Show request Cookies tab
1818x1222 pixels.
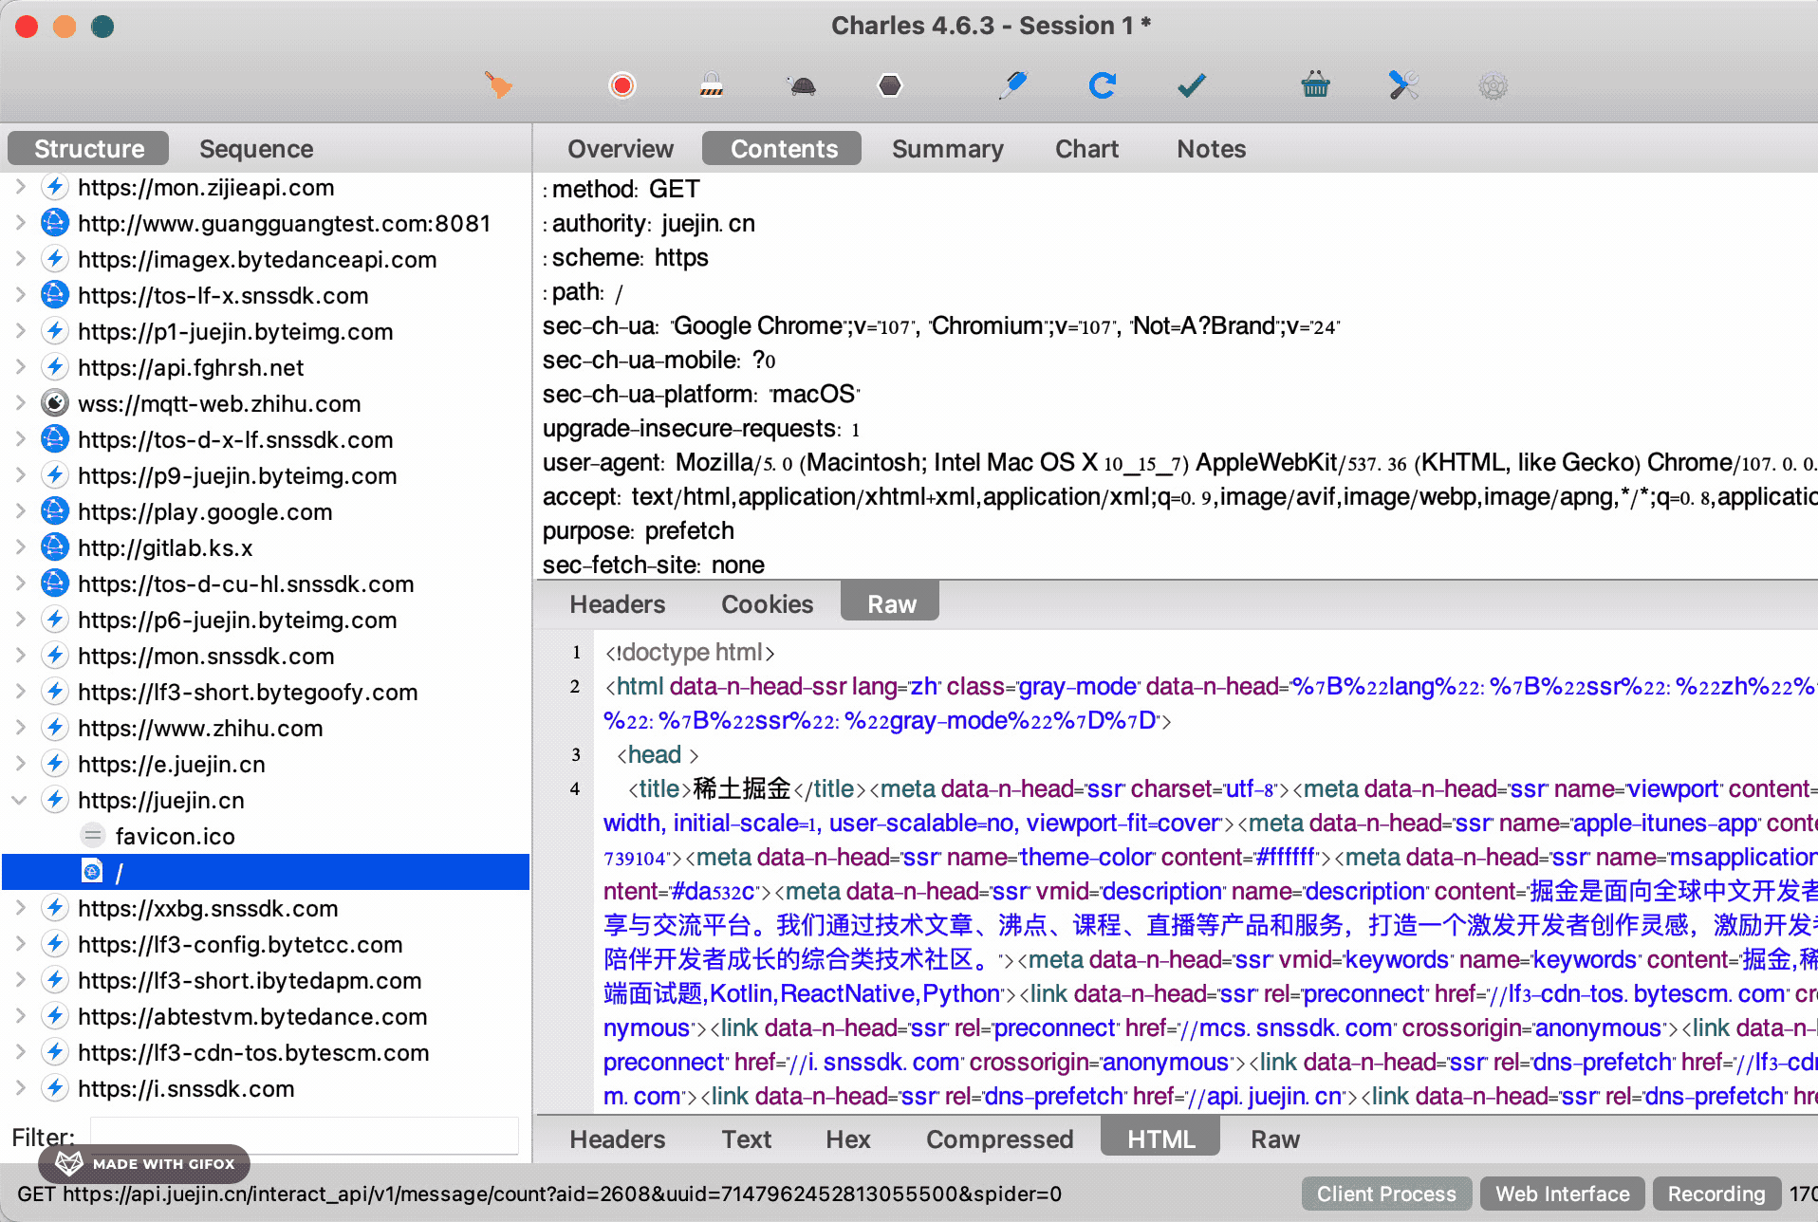click(x=767, y=603)
